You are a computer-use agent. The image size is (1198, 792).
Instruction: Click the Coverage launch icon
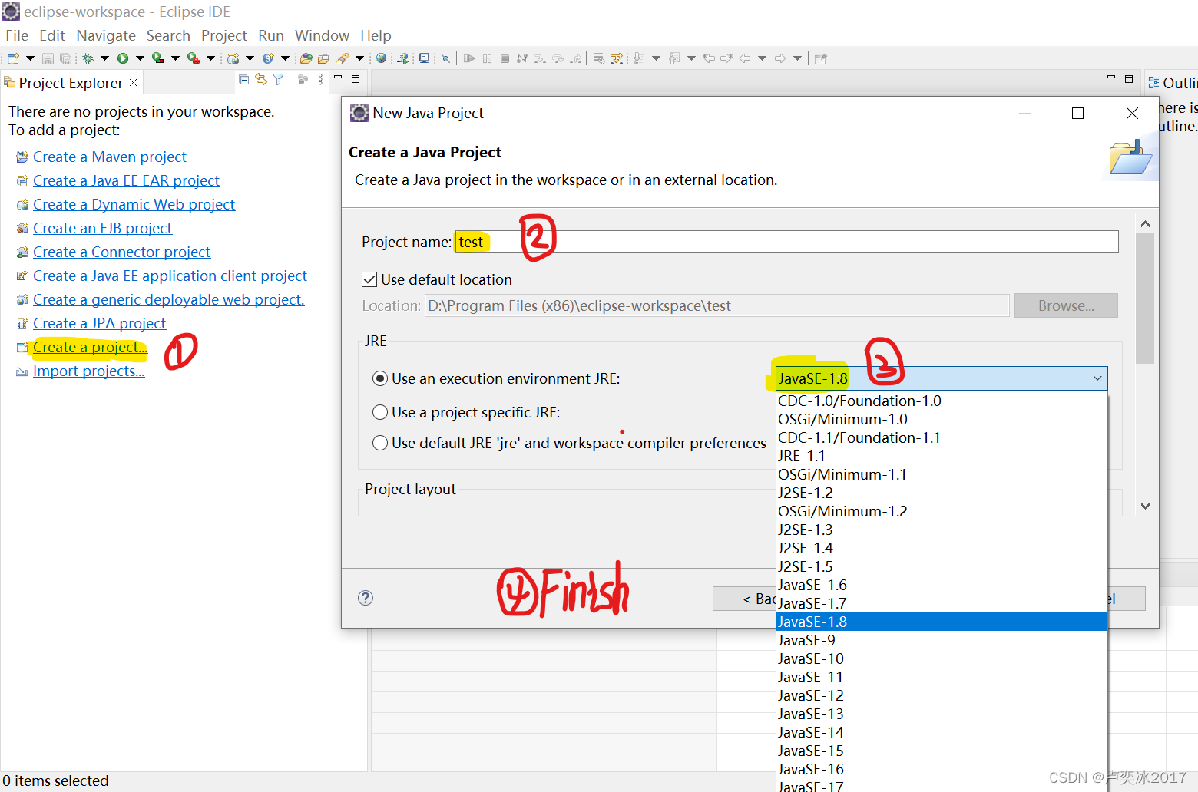click(x=157, y=58)
